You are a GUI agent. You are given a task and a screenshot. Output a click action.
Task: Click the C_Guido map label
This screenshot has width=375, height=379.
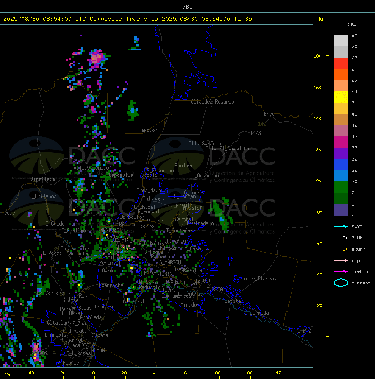pos(55,224)
